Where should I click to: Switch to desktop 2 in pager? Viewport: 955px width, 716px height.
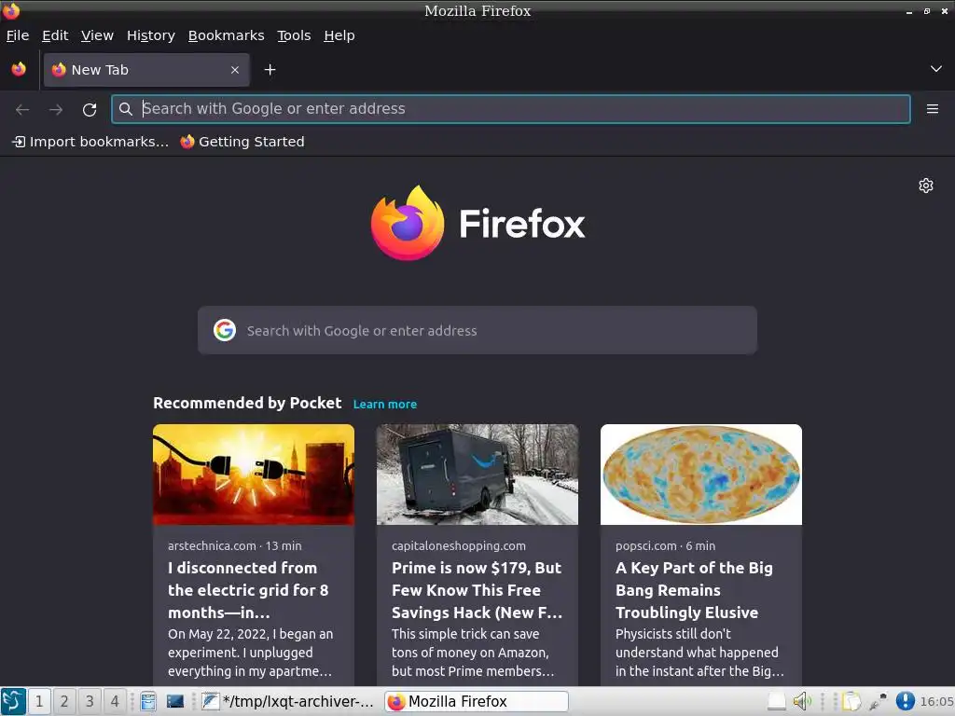coord(64,701)
